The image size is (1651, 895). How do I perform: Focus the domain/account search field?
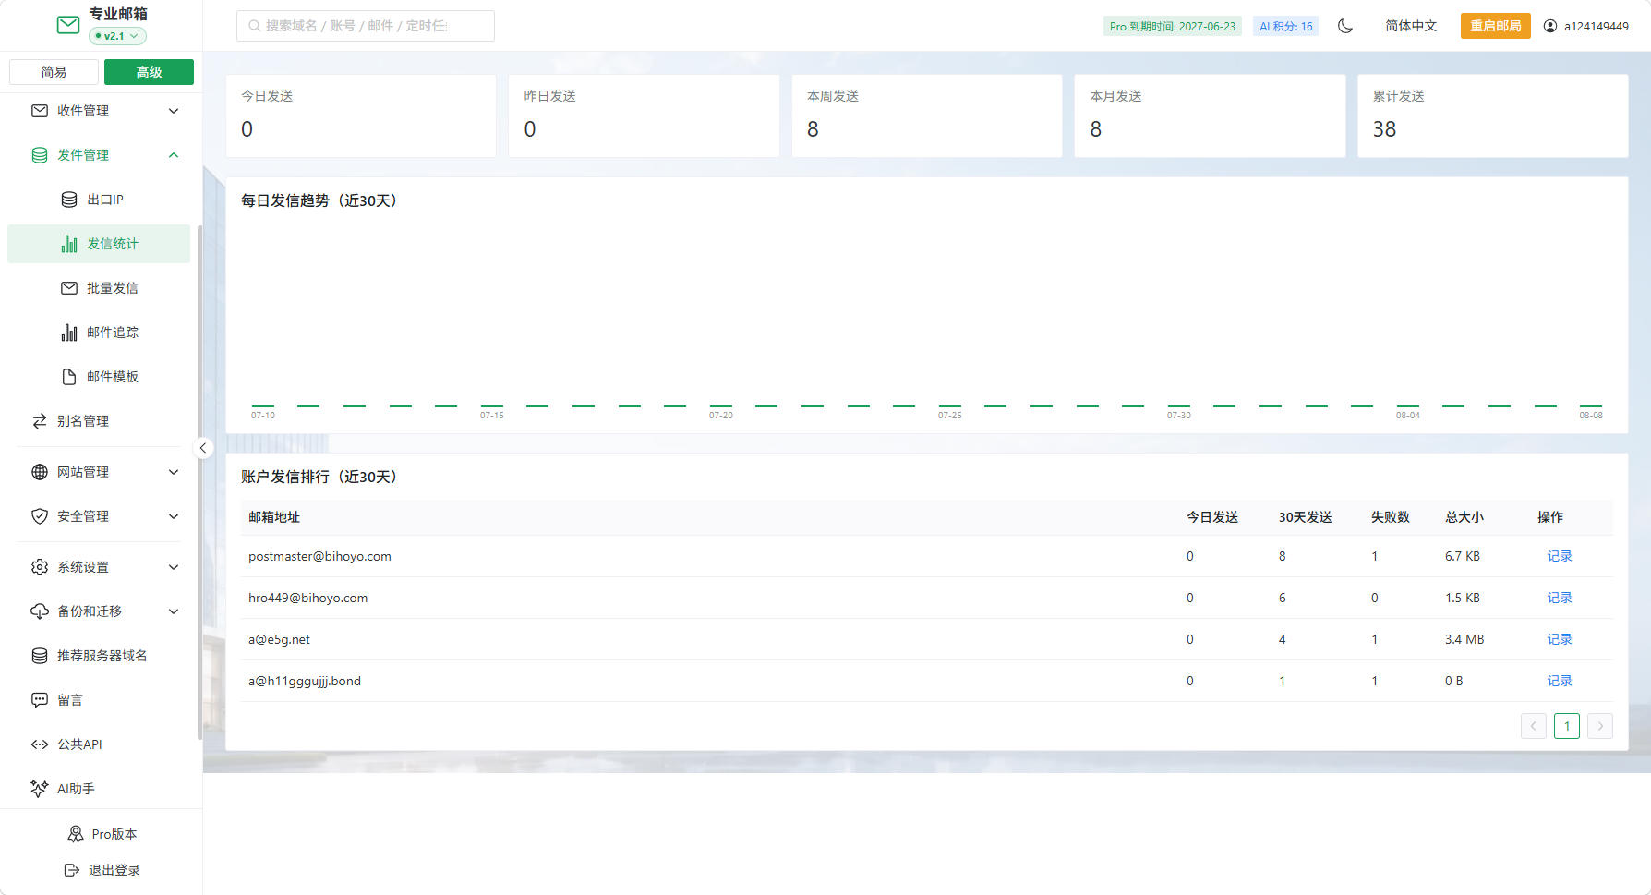(x=366, y=26)
